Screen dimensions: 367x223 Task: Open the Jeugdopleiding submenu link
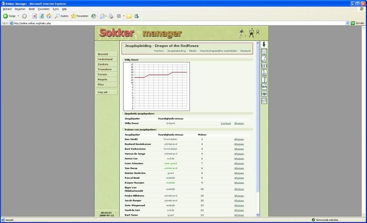point(176,51)
